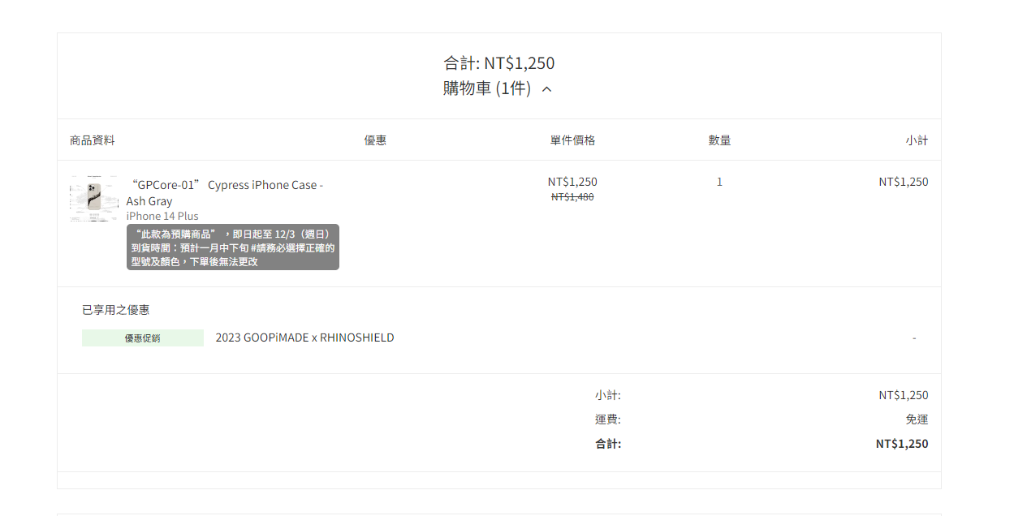Click the 合計: NT$1,250 header total
Screen dimensions: 1027x516
pyautogui.click(x=499, y=63)
